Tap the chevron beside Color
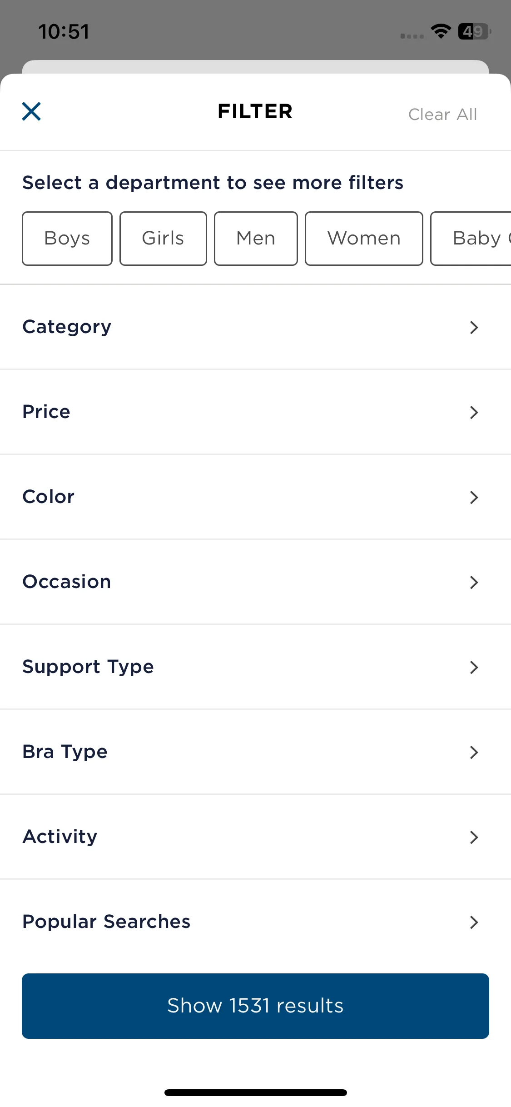511x1107 pixels. coord(474,497)
